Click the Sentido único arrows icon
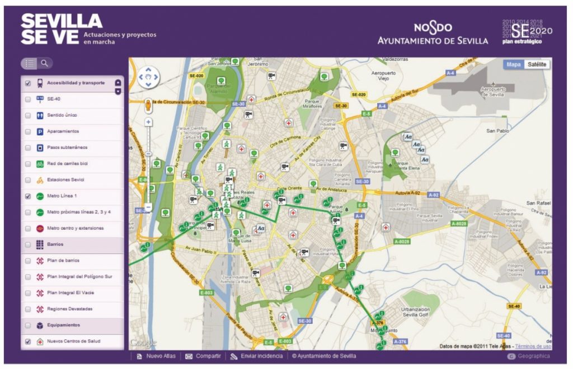573x369 pixels. 40,115
